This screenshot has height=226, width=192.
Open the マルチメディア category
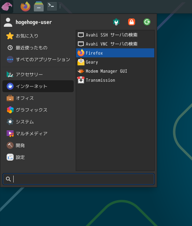38,134
